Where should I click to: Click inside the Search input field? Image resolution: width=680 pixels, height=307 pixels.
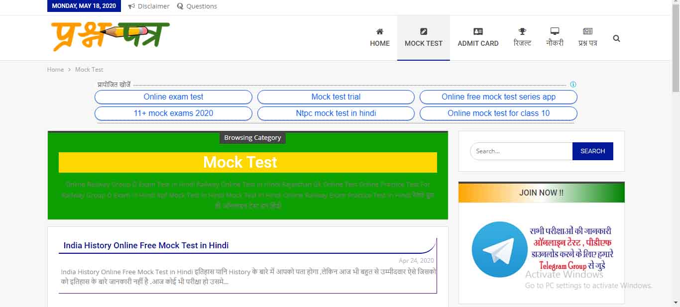point(520,151)
